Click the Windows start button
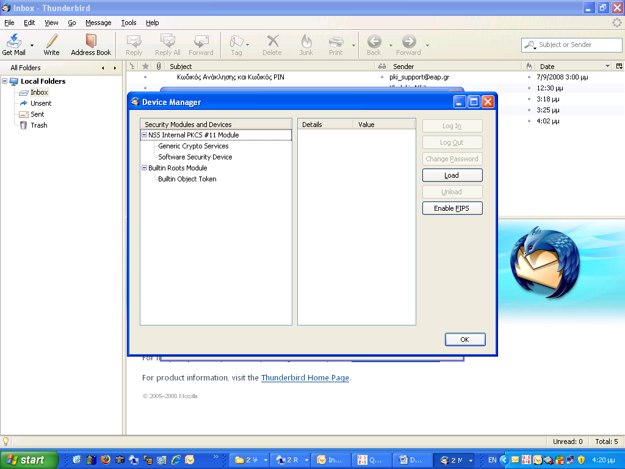625x469 pixels. pos(29,460)
